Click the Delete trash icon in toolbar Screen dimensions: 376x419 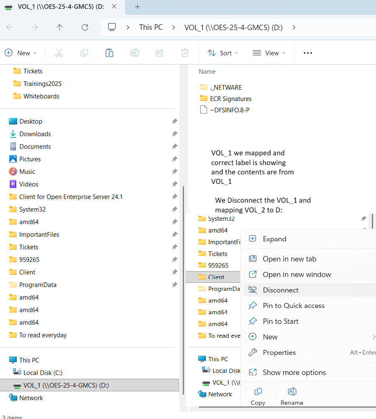pos(184,53)
